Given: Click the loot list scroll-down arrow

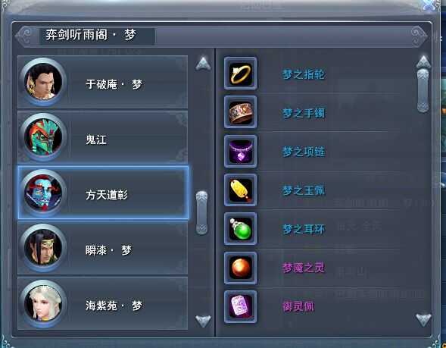Looking at the screenshot, I should click(x=423, y=319).
